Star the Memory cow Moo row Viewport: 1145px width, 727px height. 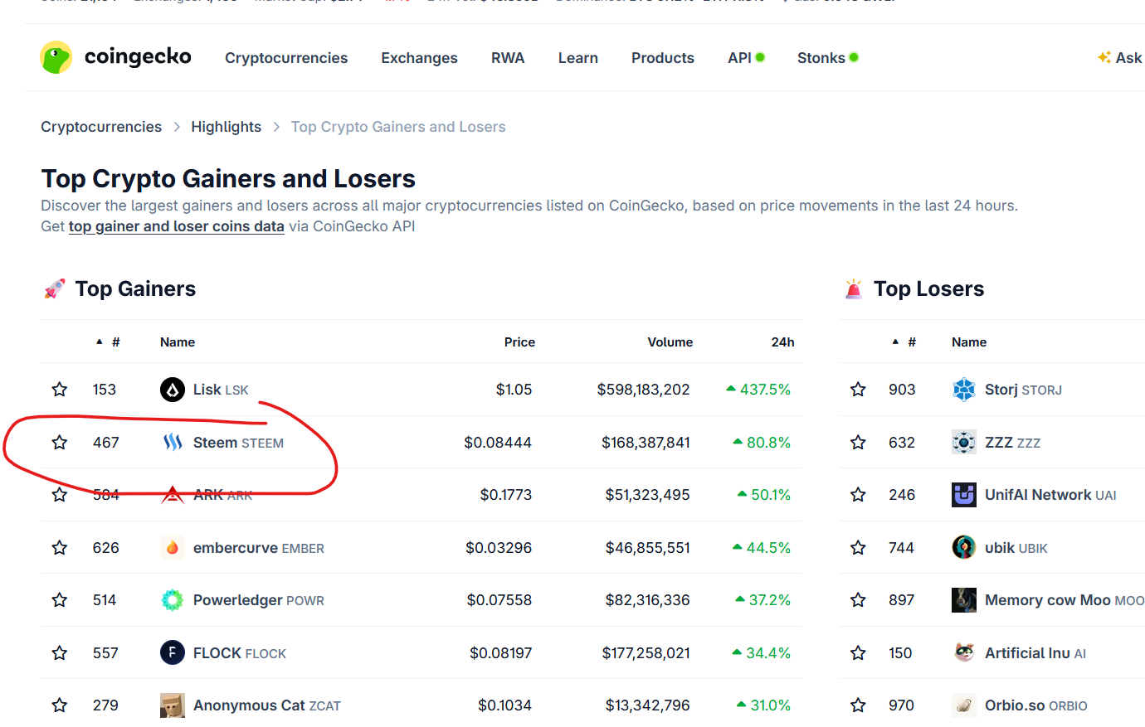pos(858,600)
